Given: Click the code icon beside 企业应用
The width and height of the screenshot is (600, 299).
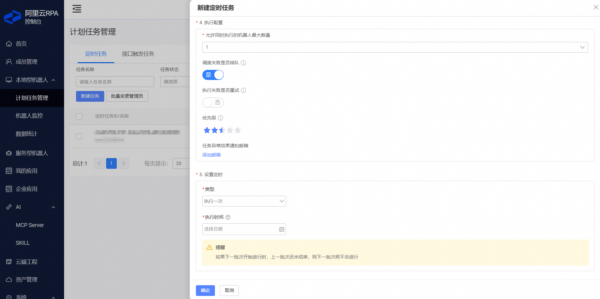Looking at the screenshot, I should (9, 189).
